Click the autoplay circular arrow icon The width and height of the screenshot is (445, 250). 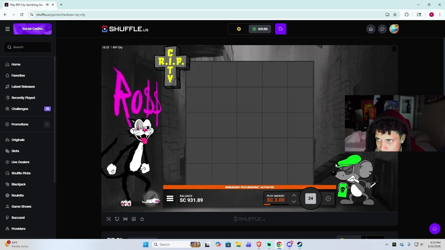(x=328, y=199)
